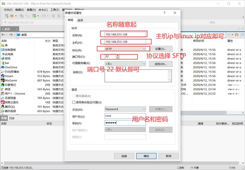Click the forward arrow in local pane

click(11, 35)
